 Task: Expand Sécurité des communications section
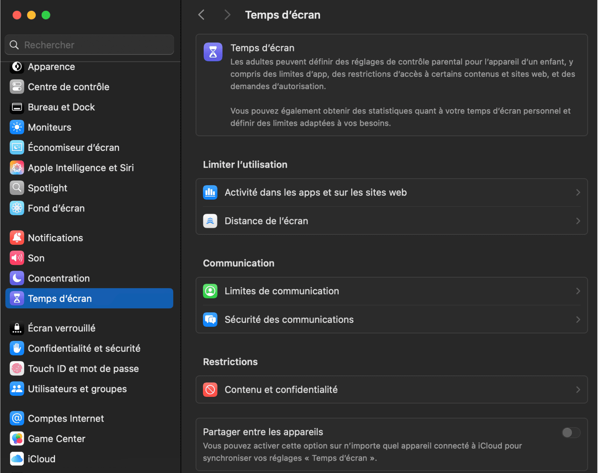[x=578, y=319]
